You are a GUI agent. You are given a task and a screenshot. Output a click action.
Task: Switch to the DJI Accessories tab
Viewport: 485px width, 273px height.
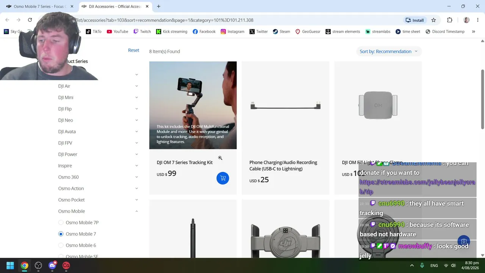[x=116, y=6]
